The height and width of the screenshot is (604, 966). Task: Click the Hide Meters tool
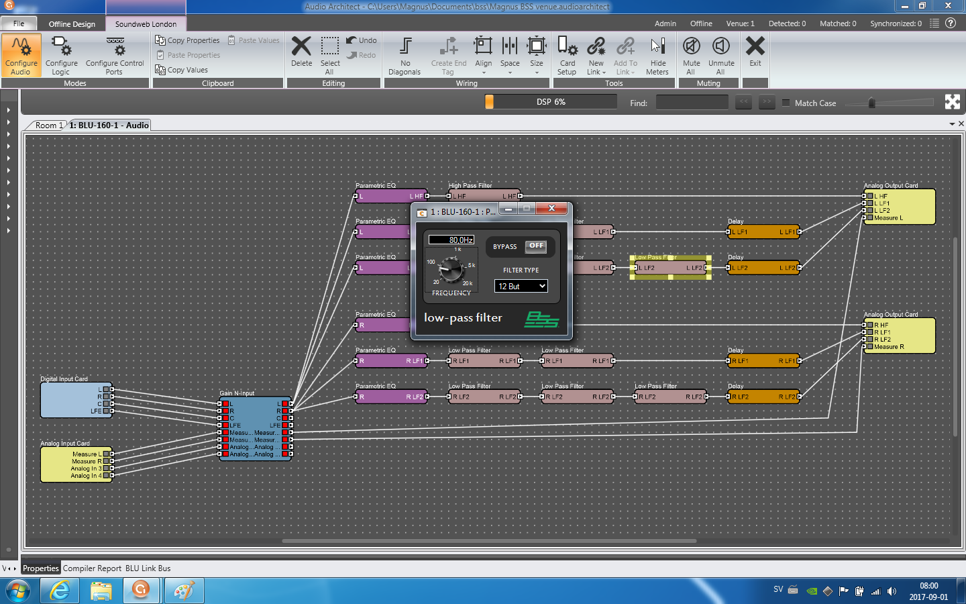657,55
